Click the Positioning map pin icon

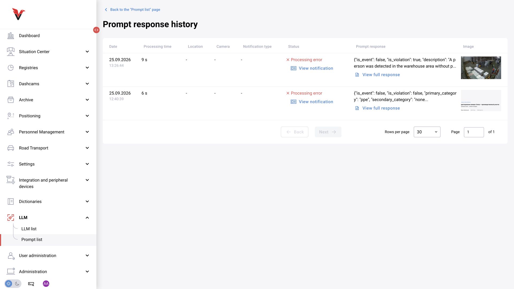click(11, 116)
